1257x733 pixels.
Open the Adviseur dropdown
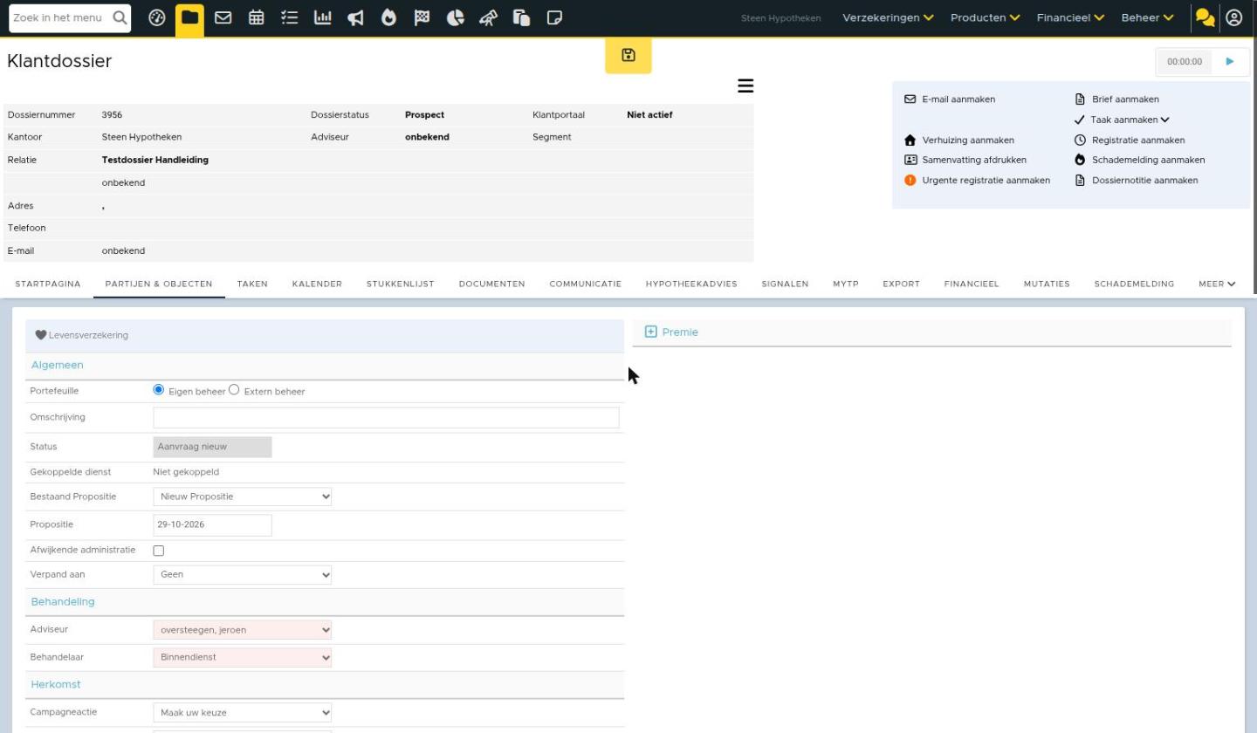(243, 630)
